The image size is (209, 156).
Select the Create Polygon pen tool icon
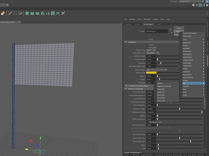coord(10,13)
